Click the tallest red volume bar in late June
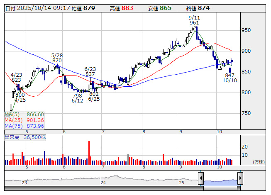The image size is (271, 195). (x=89, y=153)
